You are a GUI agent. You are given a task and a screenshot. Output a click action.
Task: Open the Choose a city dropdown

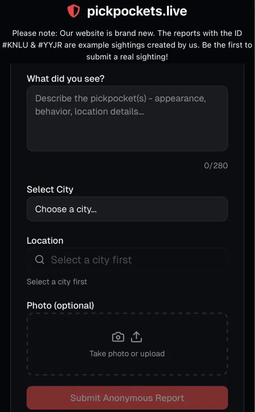pyautogui.click(x=127, y=209)
